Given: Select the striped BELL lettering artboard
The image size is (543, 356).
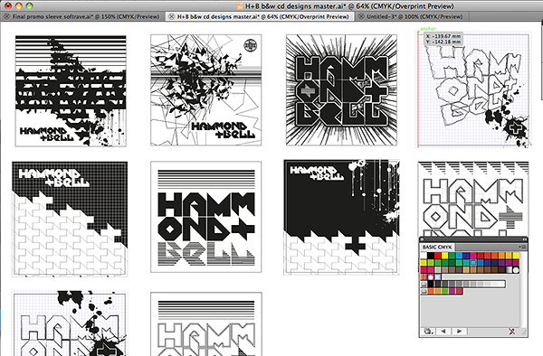Looking at the screenshot, I should (206, 217).
